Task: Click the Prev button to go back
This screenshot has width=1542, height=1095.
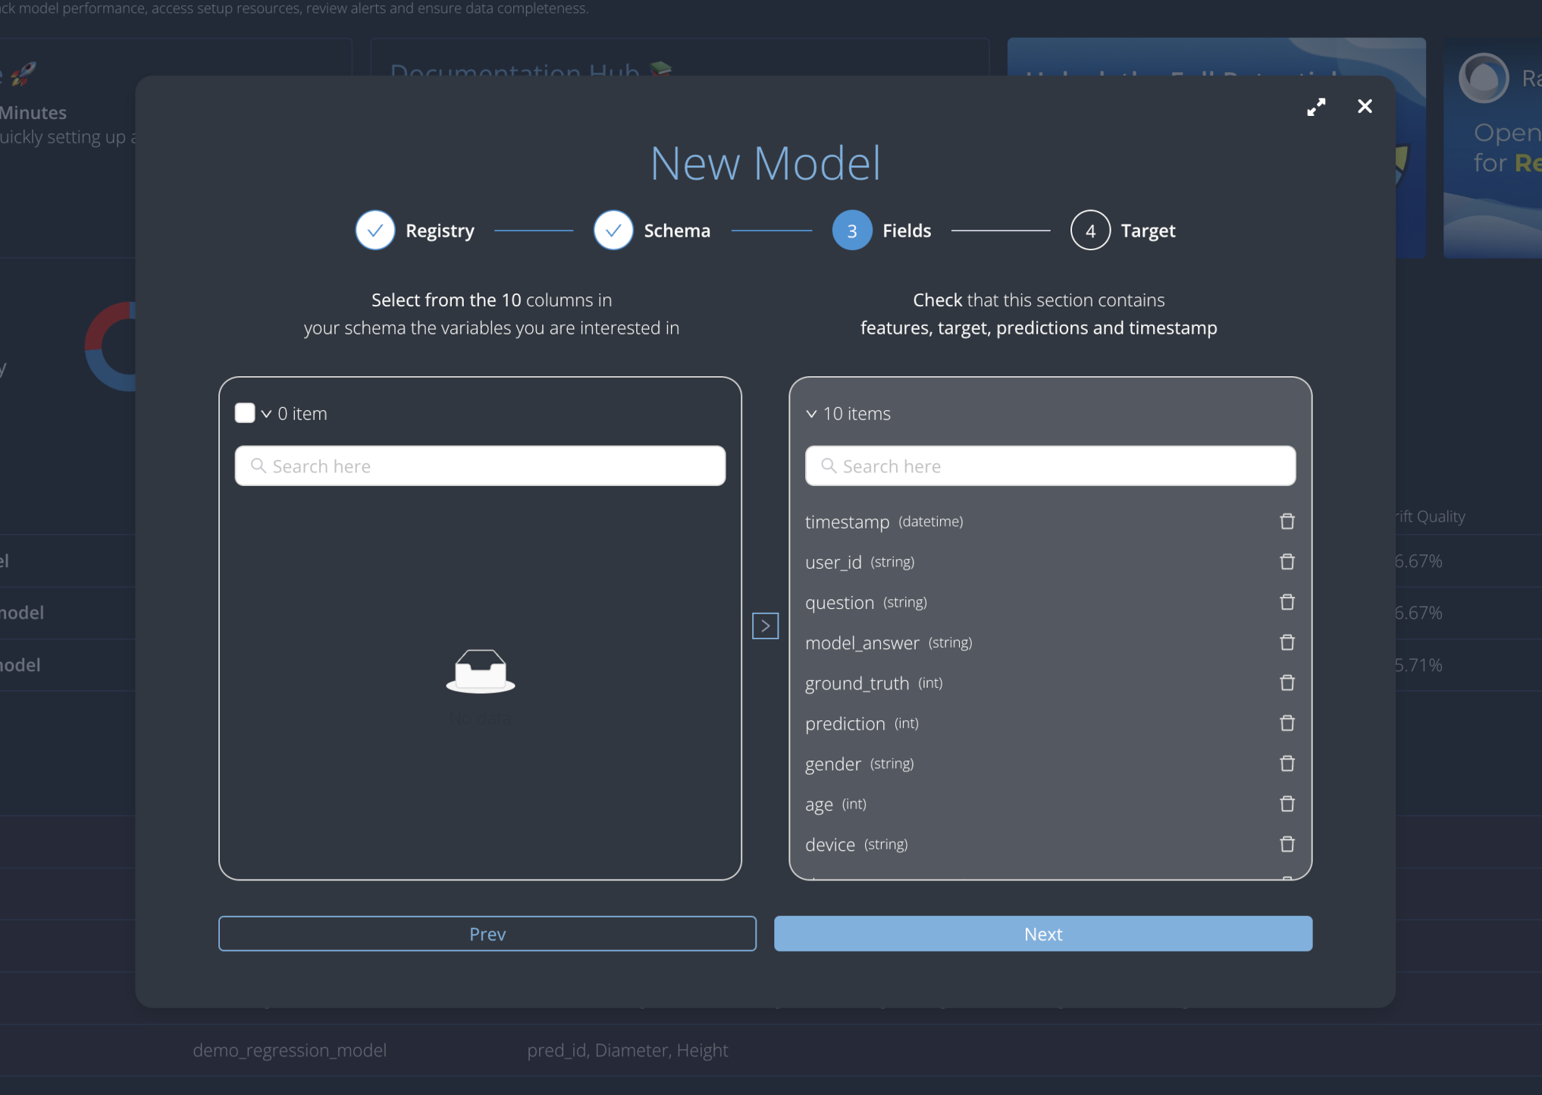Action: [487, 933]
